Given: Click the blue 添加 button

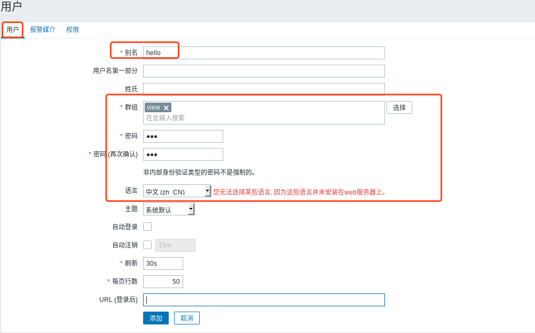Looking at the screenshot, I should click(x=155, y=317).
